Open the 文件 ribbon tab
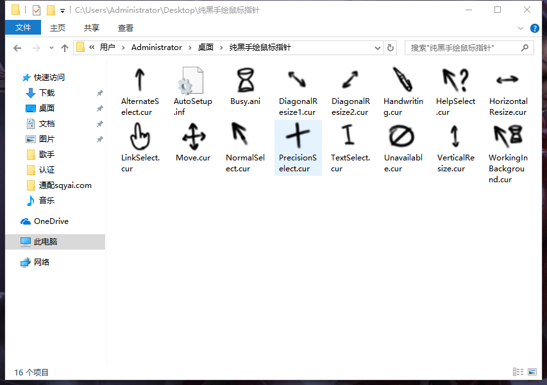Screen dimensions: 547x385 23,28
